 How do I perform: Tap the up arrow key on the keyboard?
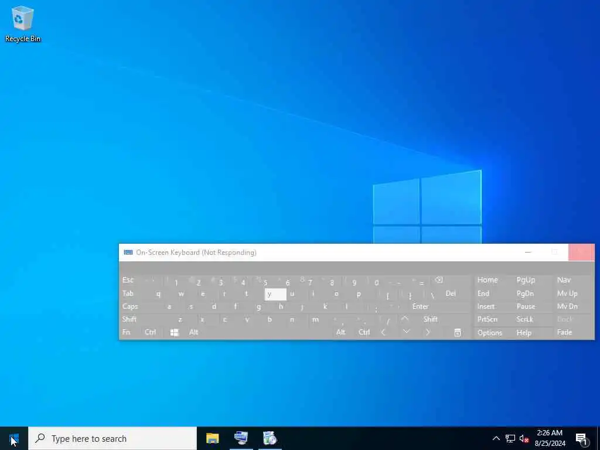[x=404, y=319]
